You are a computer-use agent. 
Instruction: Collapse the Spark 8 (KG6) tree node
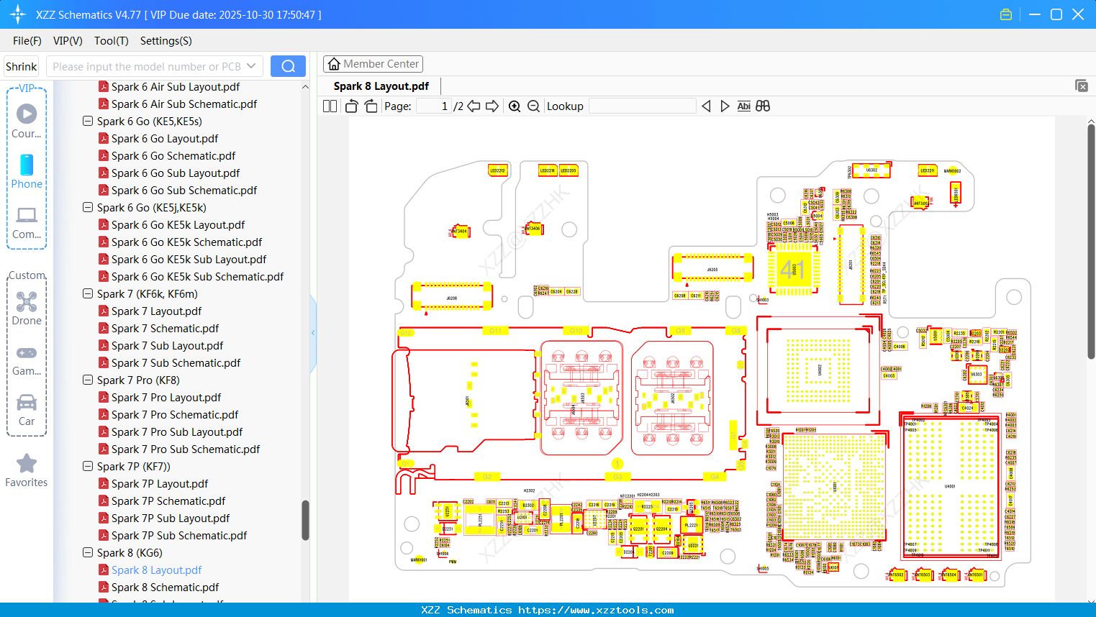[87, 552]
